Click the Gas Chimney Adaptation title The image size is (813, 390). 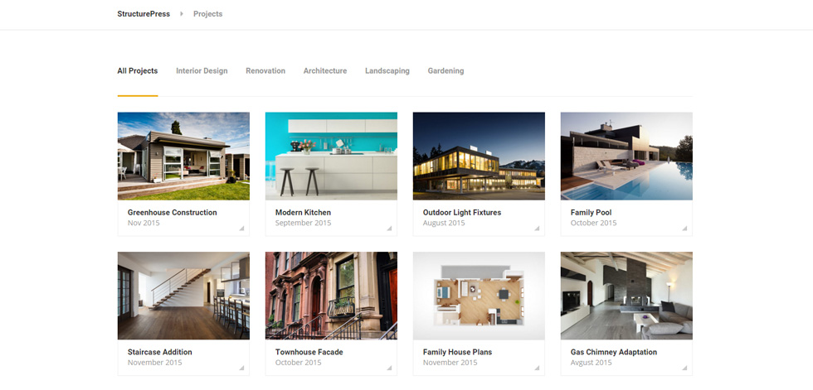614,352
